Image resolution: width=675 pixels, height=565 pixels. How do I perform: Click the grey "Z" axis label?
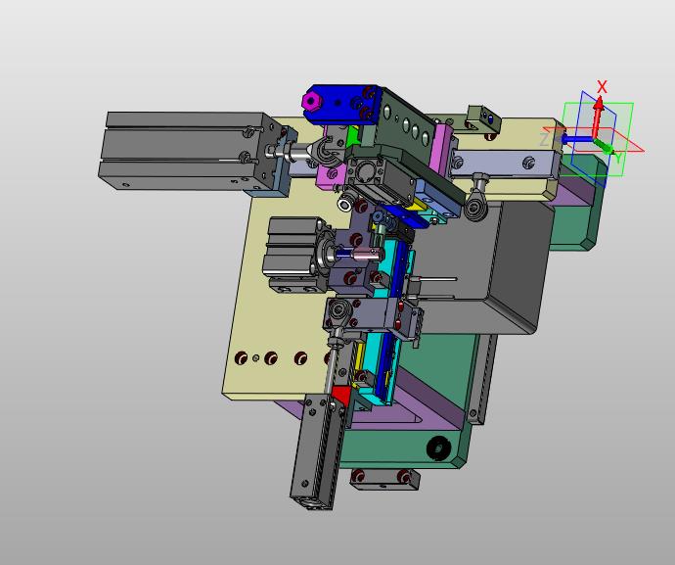coord(544,140)
